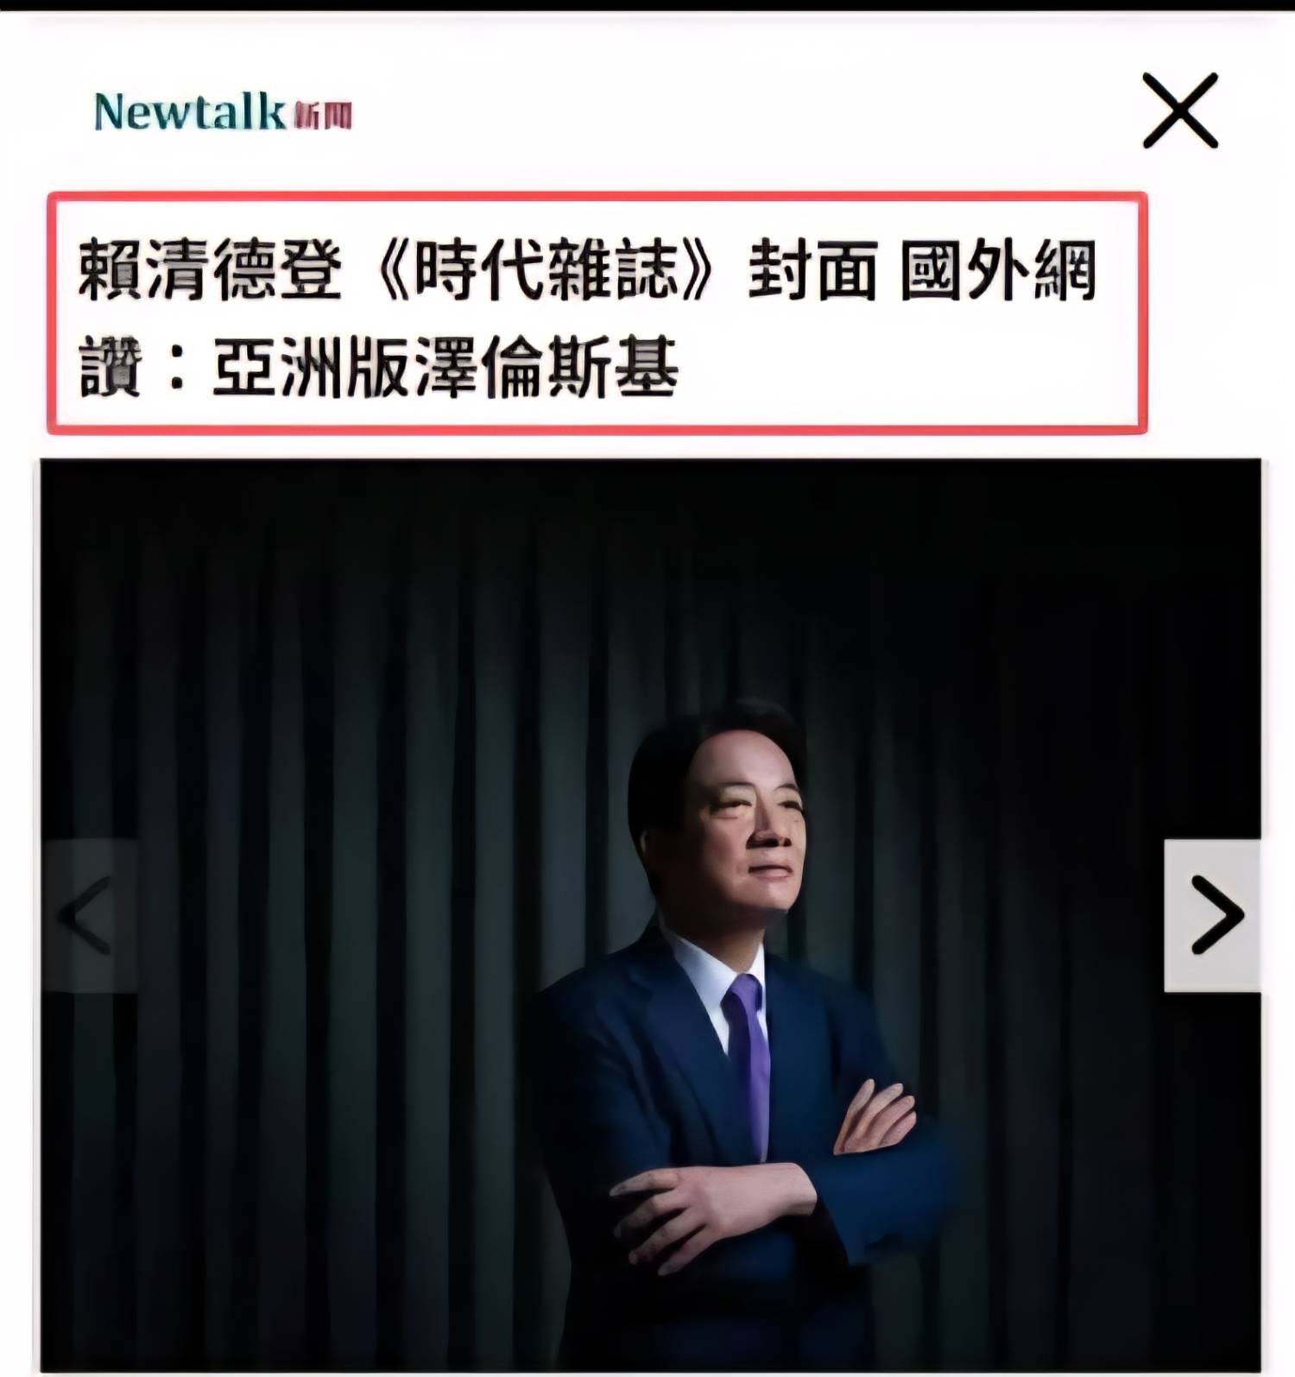Screen dimensions: 1295x1377
Task: Click the red-bordered headline box
Action: click(597, 313)
